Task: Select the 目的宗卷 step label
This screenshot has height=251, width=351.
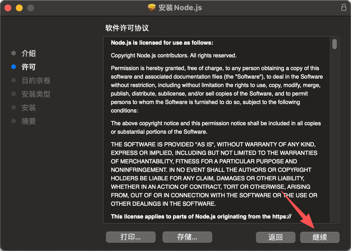Action: point(36,81)
